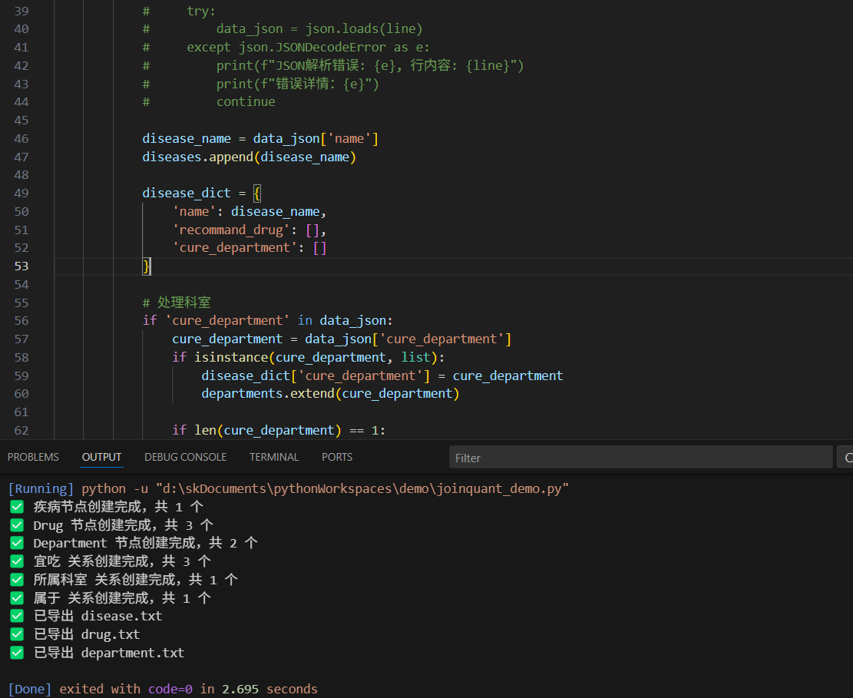Click commented 'except json.JSONDecodeError as e:' line
This screenshot has width=853, height=698.
(x=308, y=48)
